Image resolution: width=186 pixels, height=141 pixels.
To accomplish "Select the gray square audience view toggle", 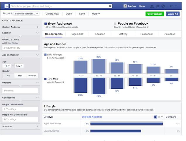I will click(x=159, y=117).
